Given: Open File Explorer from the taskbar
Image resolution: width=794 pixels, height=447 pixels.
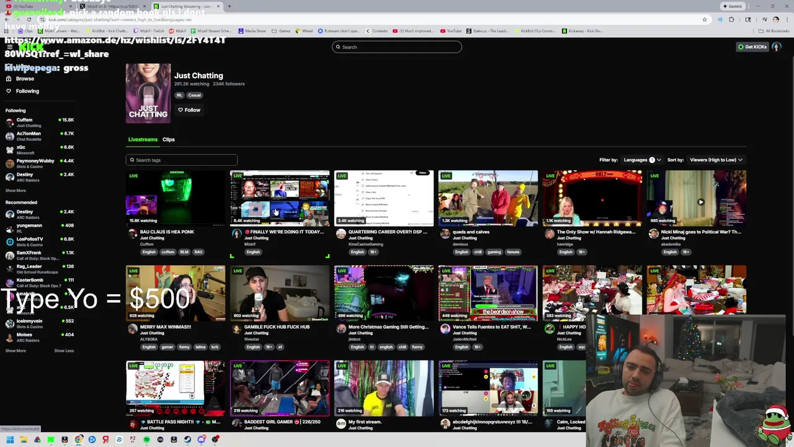Looking at the screenshot, I should click(24, 440).
